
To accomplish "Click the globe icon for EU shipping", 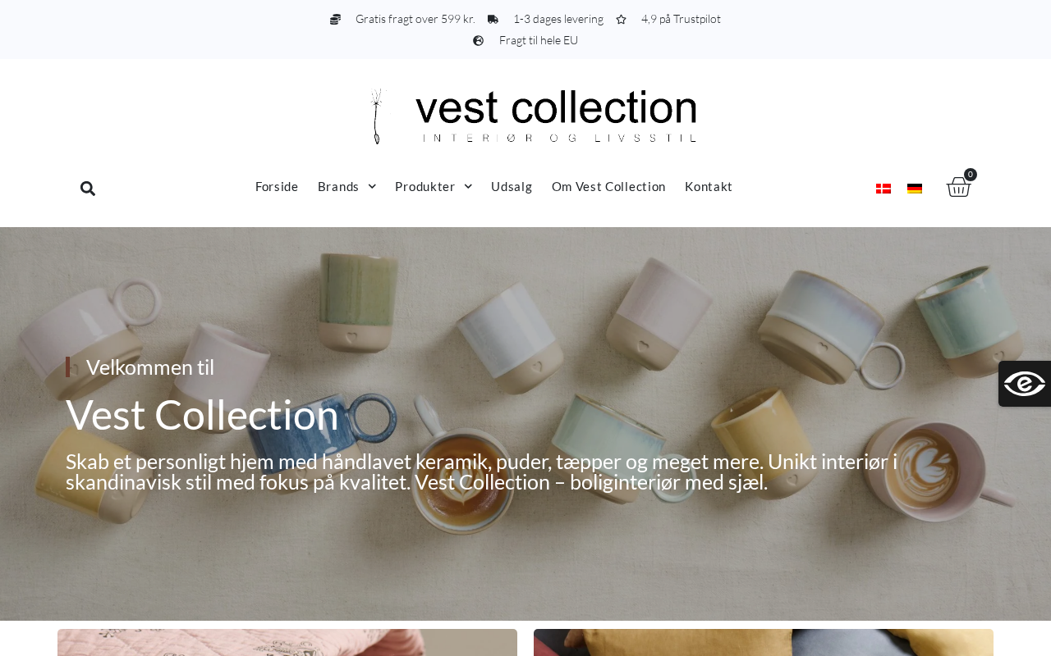I will point(478,40).
